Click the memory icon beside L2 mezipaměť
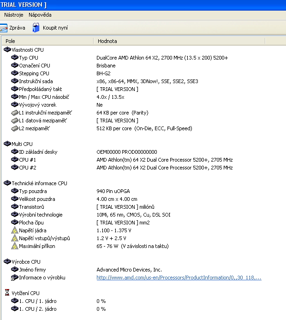This screenshot has width=286, height=320. tap(15, 128)
